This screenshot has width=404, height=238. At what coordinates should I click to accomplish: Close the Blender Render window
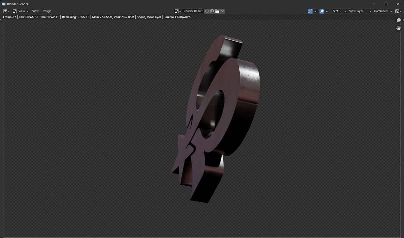398,4
